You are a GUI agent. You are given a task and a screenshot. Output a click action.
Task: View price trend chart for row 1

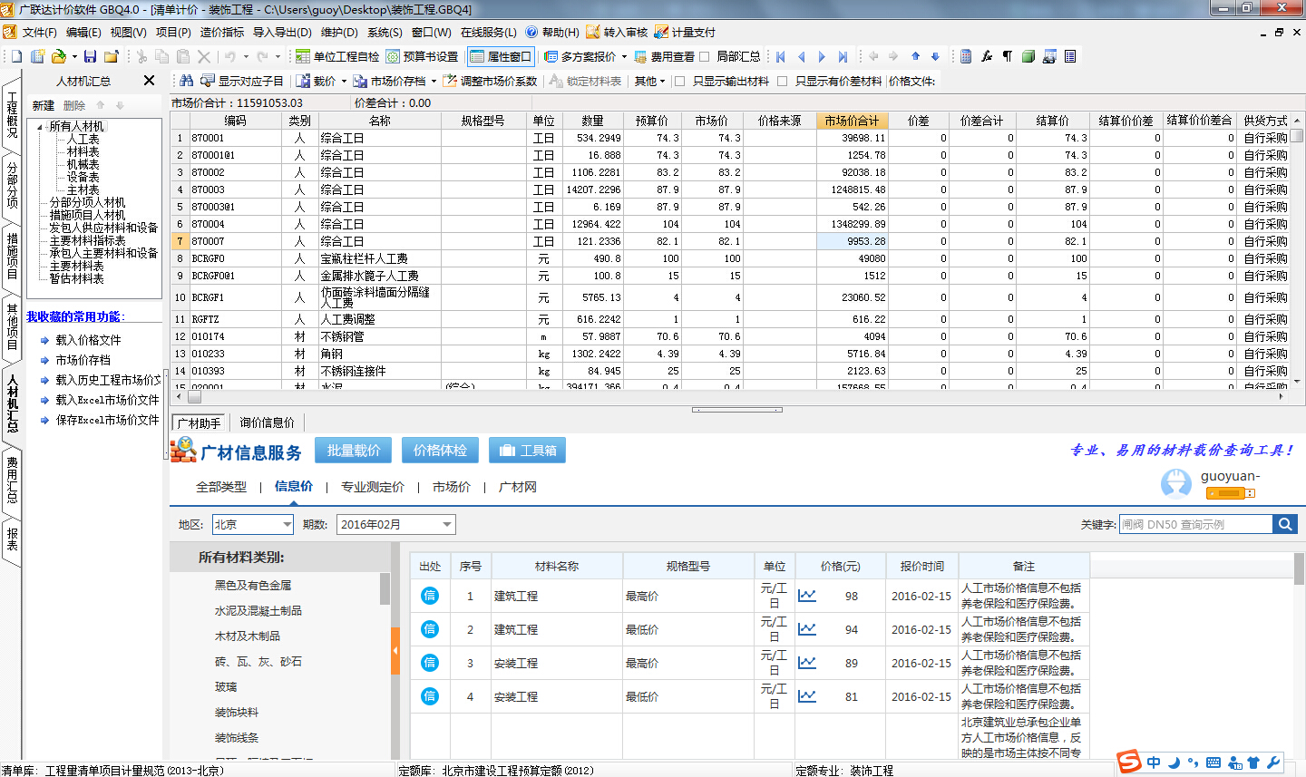pos(806,596)
